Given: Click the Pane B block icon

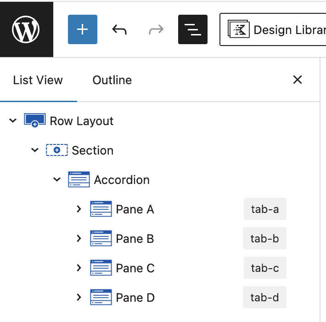Looking at the screenshot, I should [101, 239].
